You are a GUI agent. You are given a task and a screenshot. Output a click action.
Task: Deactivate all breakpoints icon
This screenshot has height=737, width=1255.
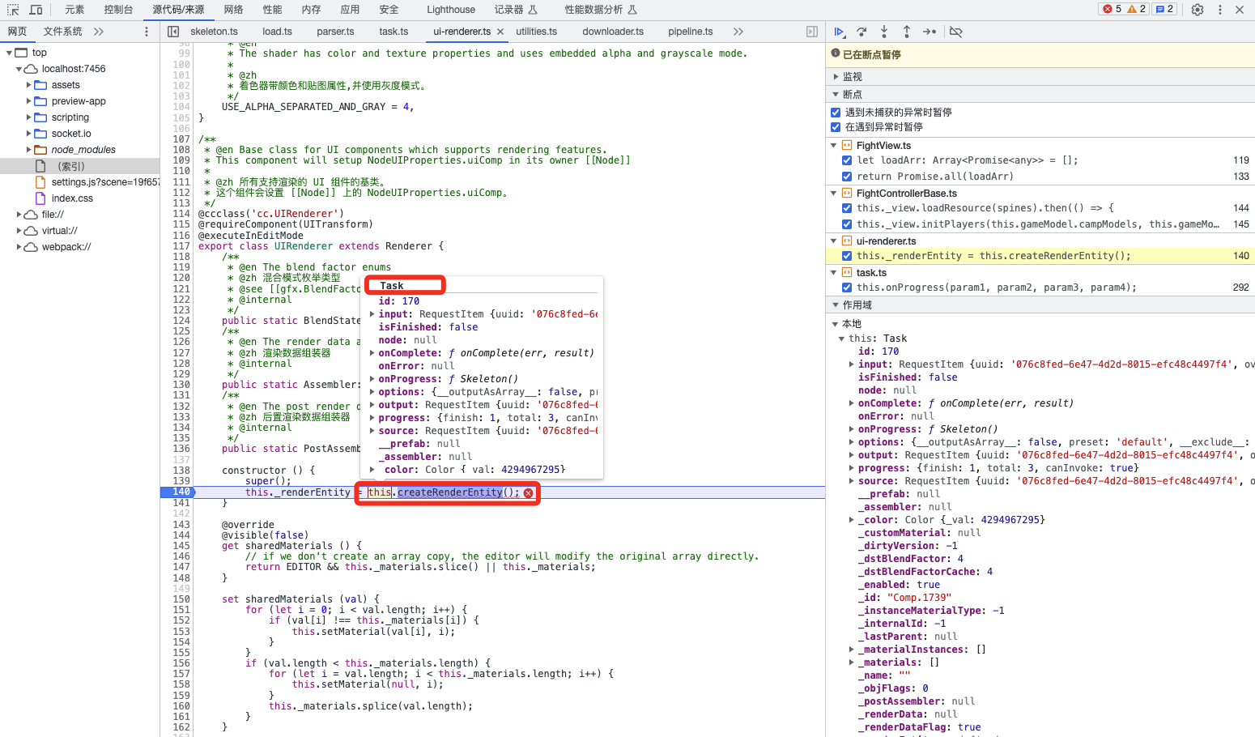(956, 32)
